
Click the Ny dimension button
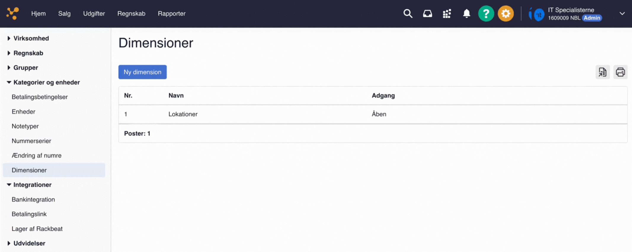[x=143, y=72]
